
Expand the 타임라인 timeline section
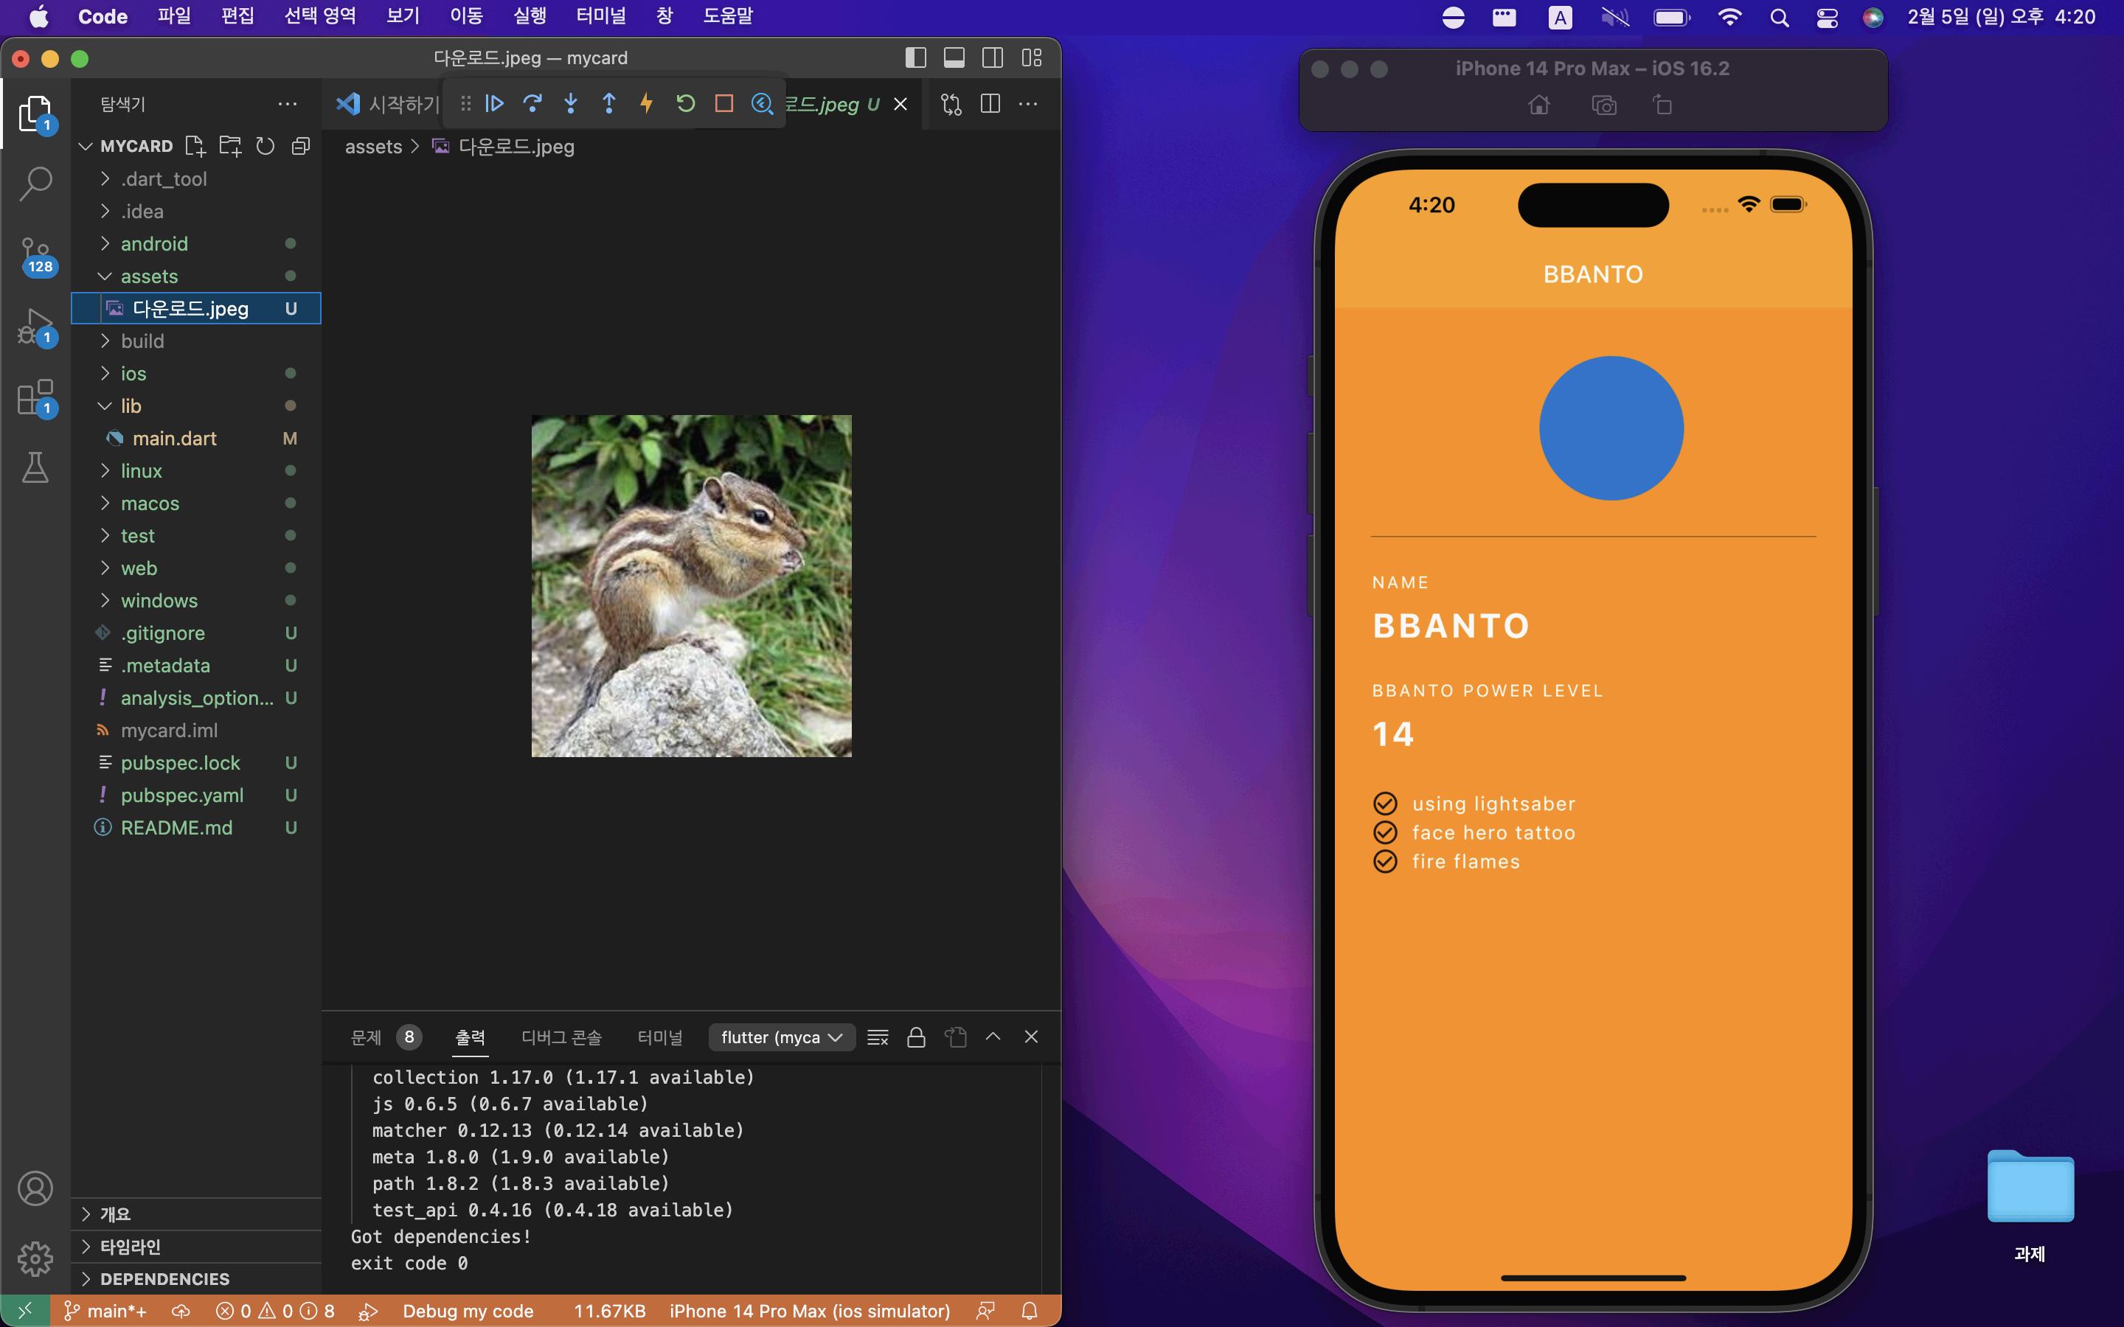pyautogui.click(x=195, y=1246)
